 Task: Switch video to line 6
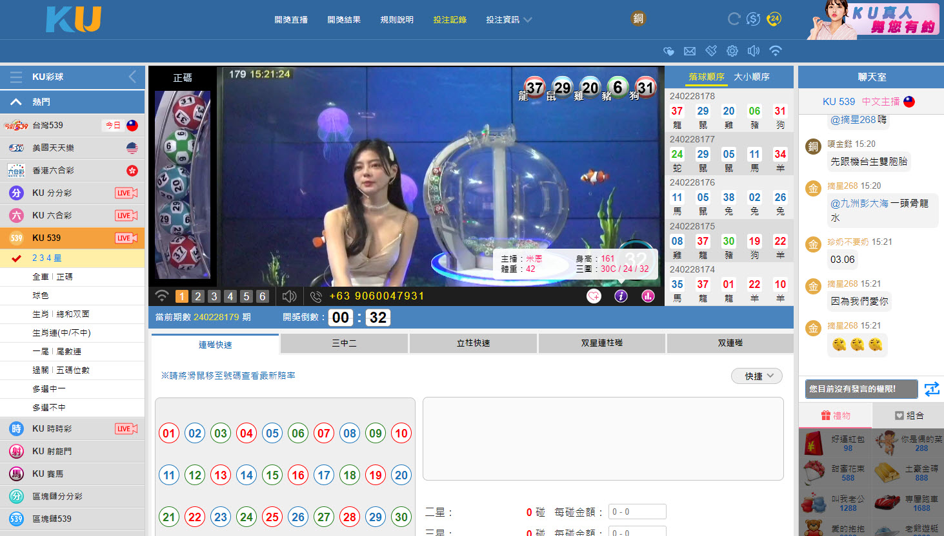click(x=263, y=296)
